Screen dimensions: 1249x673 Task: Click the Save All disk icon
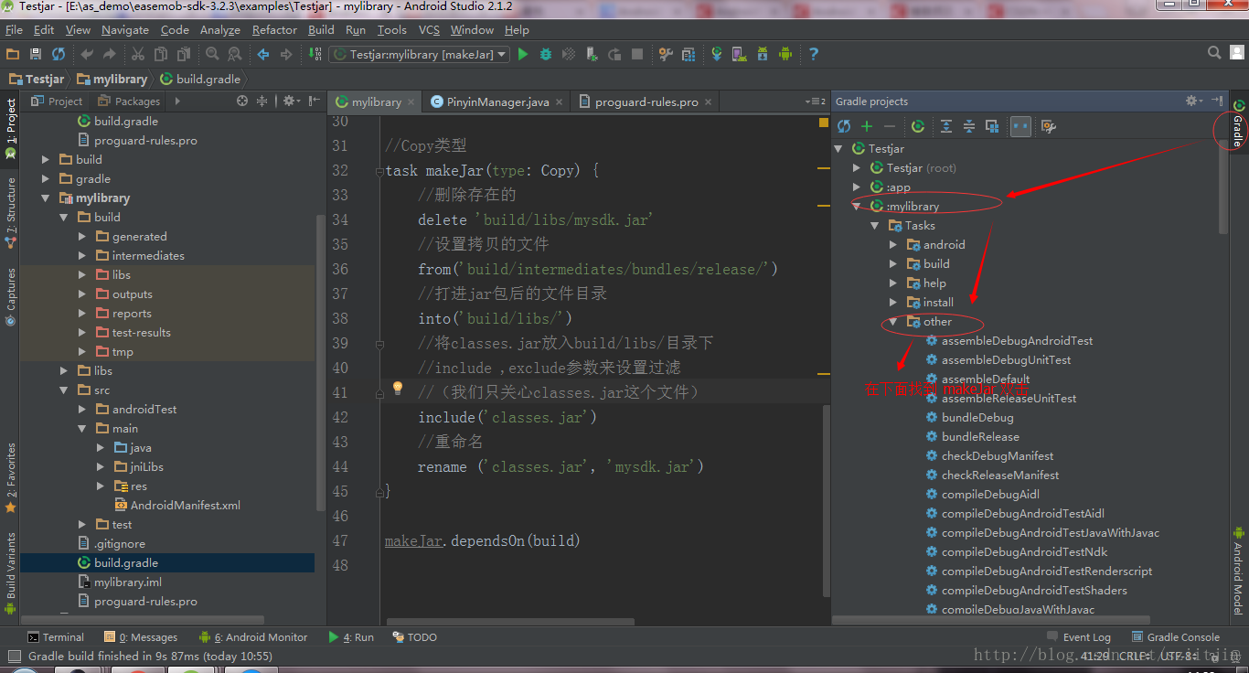(36, 55)
